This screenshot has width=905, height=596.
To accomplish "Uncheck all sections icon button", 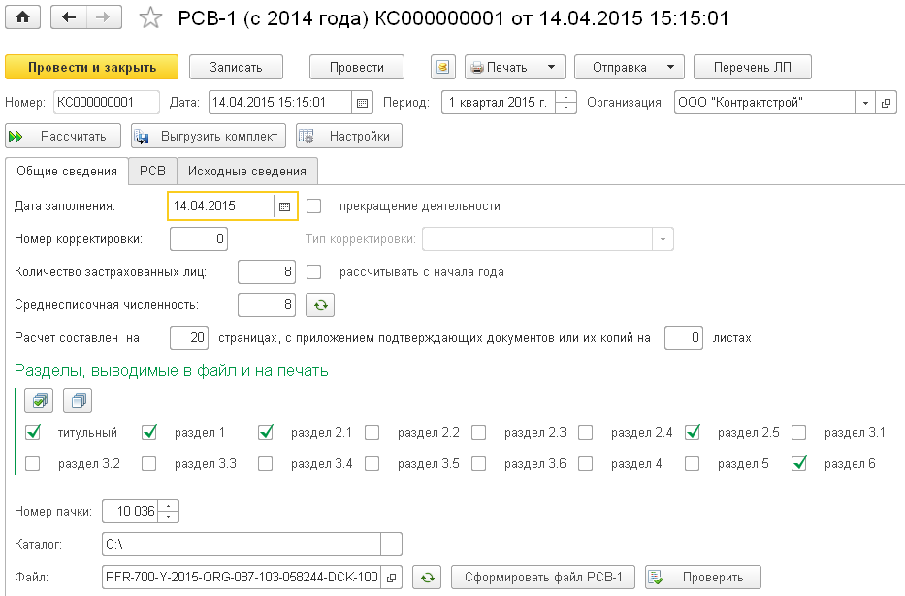I will tap(78, 400).
